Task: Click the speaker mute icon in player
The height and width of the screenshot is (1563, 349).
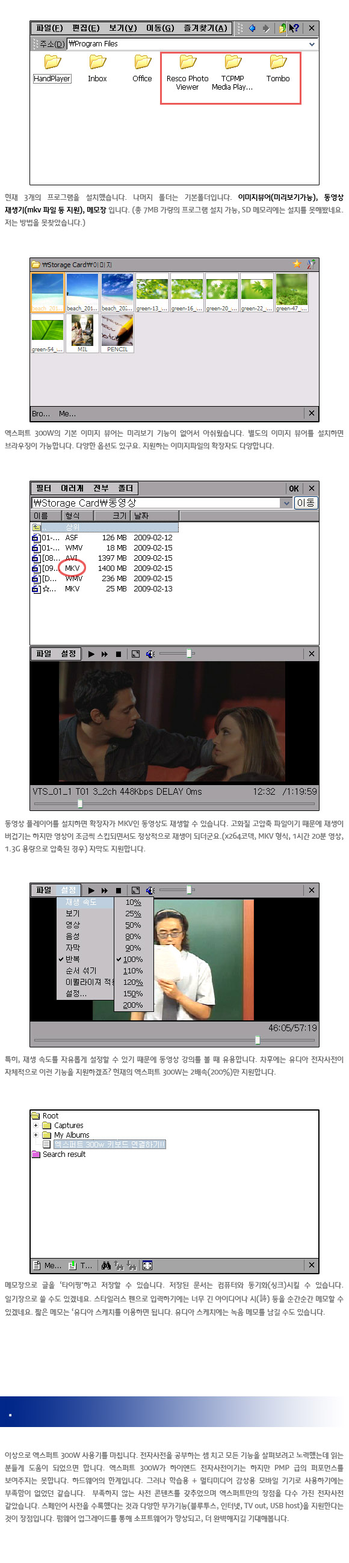Action: coord(150,653)
